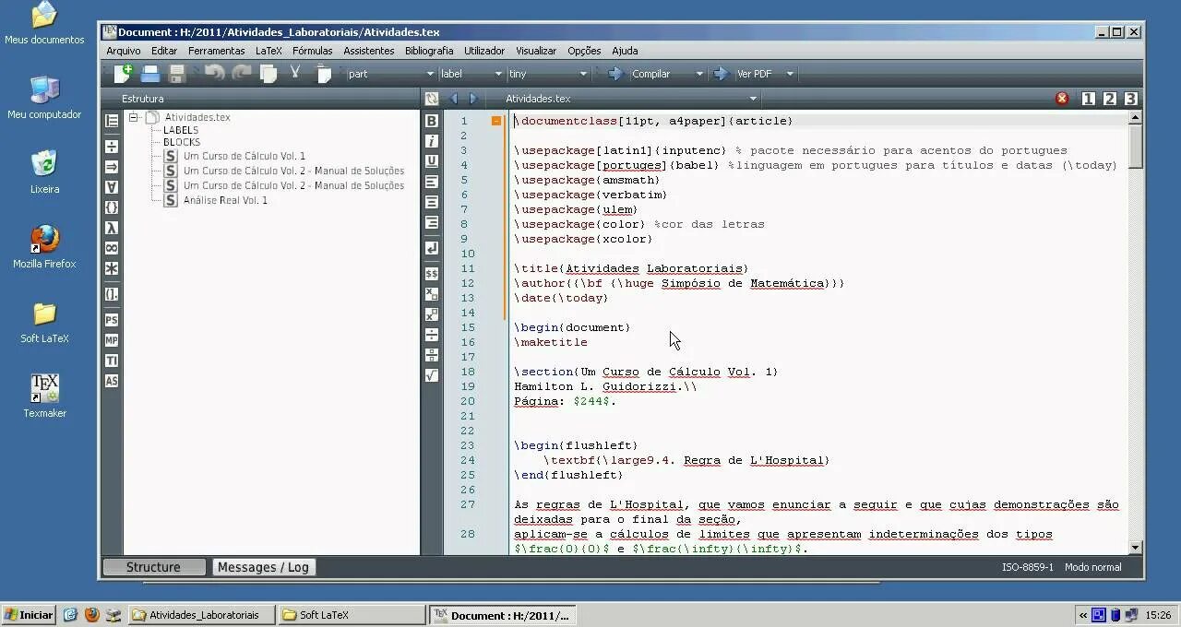Open the Assistentes menu

tap(369, 51)
